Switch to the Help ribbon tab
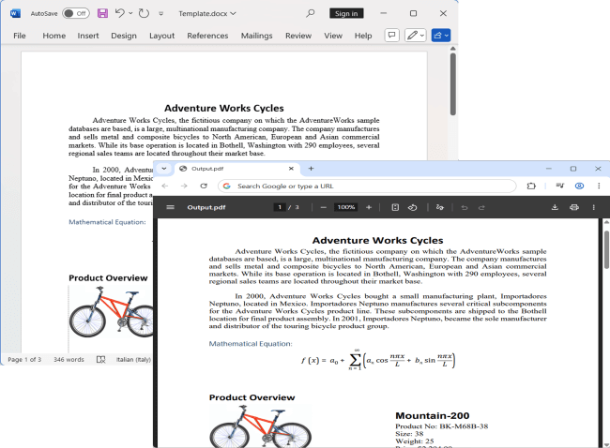The width and height of the screenshot is (610, 448). click(x=363, y=36)
